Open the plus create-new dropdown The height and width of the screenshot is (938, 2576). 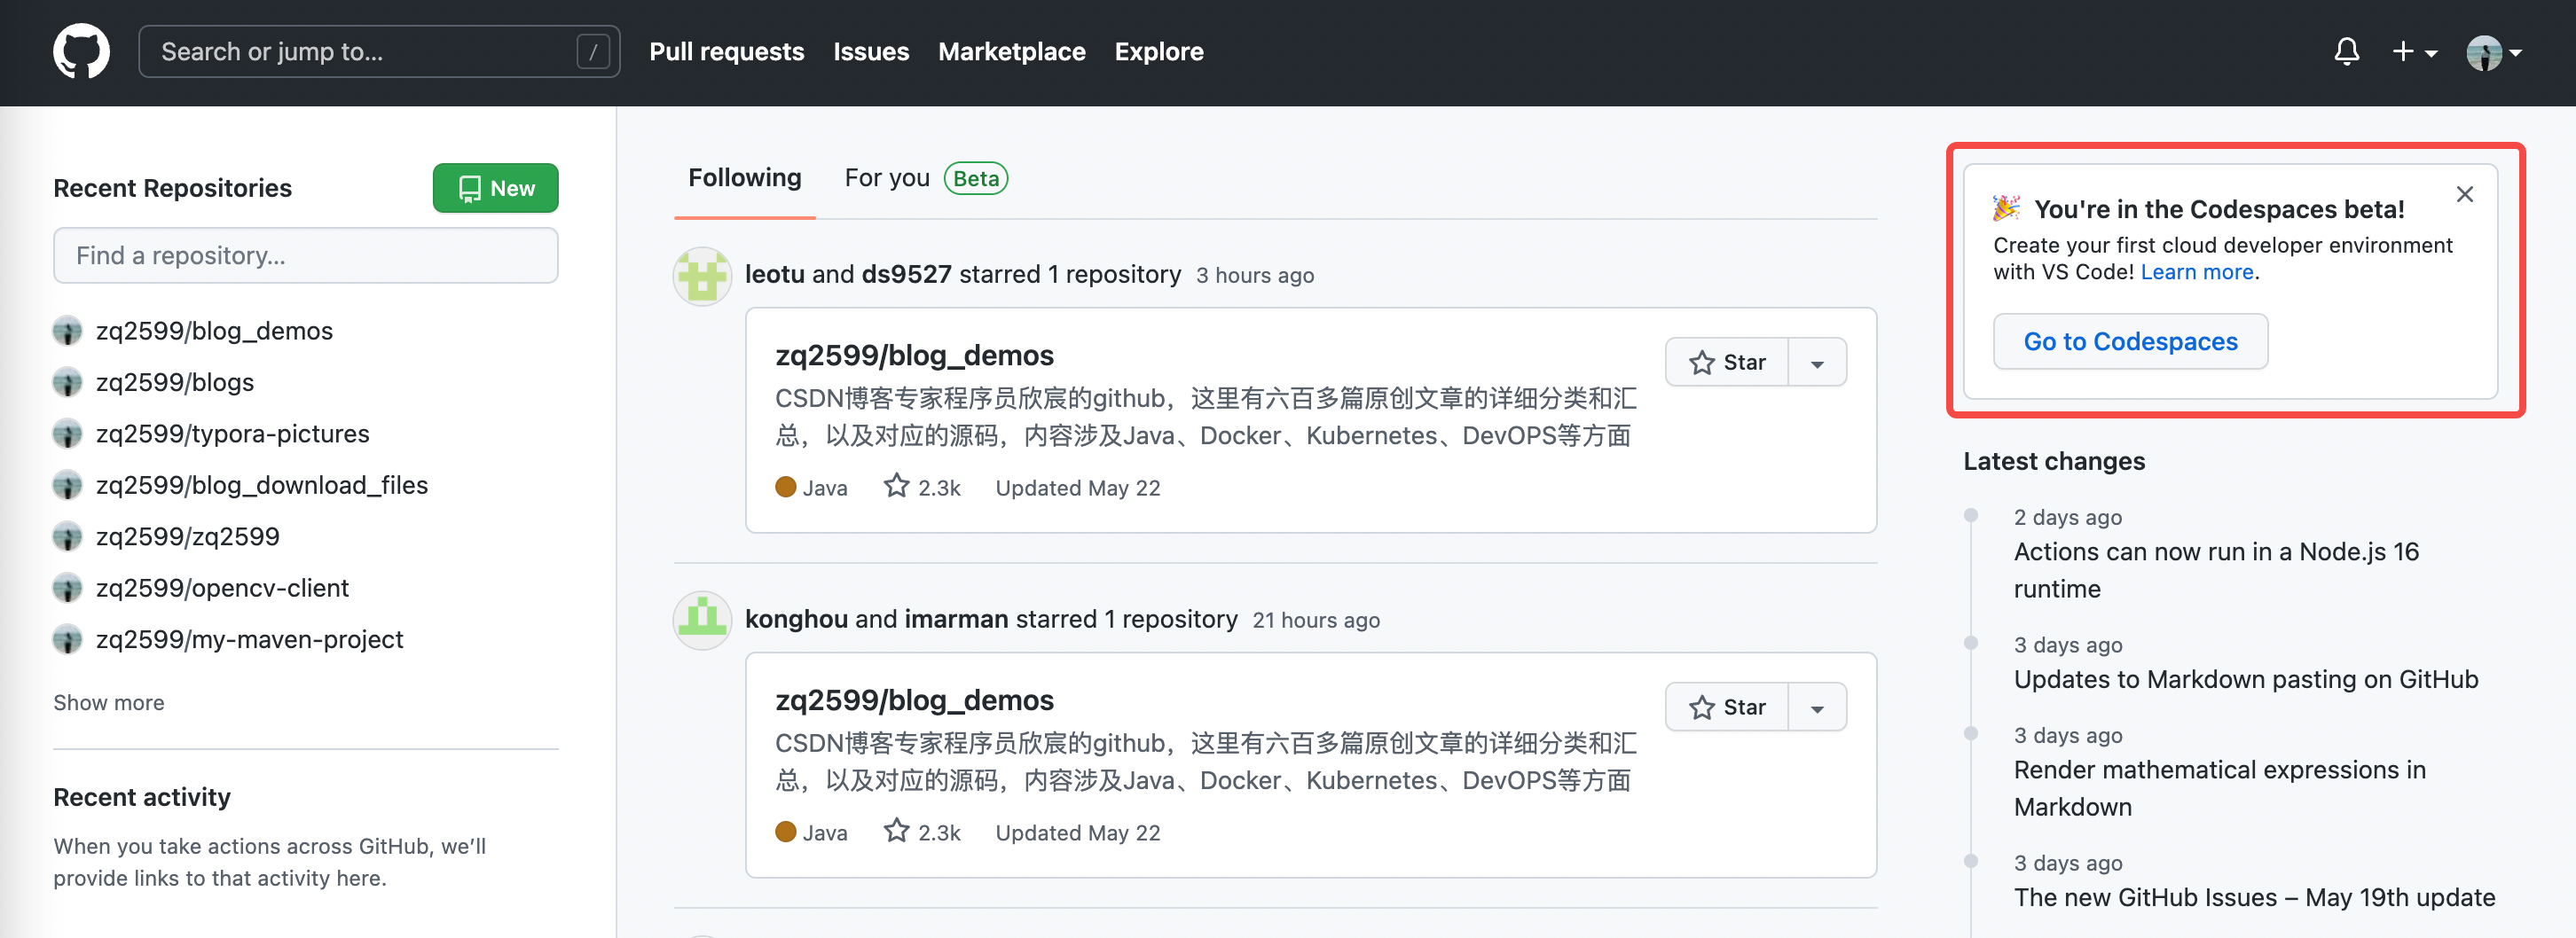tap(2414, 51)
